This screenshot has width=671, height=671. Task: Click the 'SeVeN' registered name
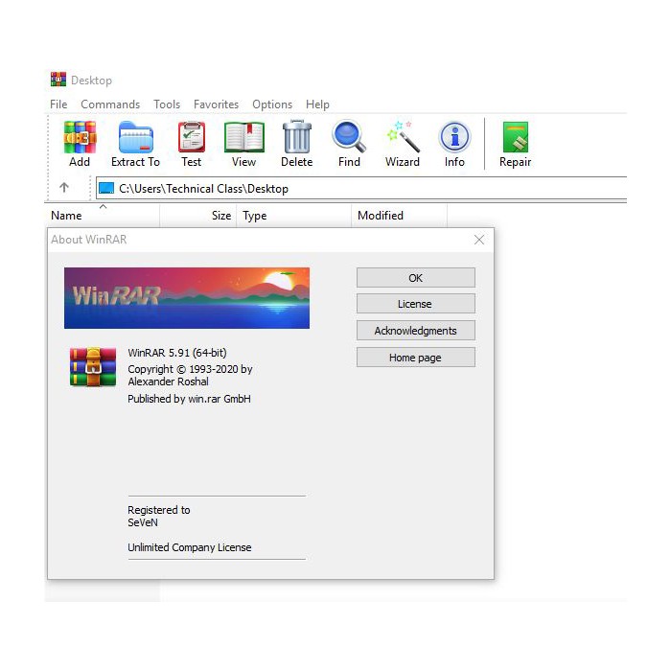[143, 522]
